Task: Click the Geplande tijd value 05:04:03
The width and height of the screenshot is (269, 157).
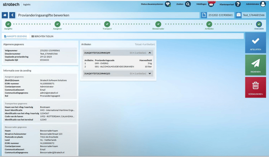Action: 45,60
